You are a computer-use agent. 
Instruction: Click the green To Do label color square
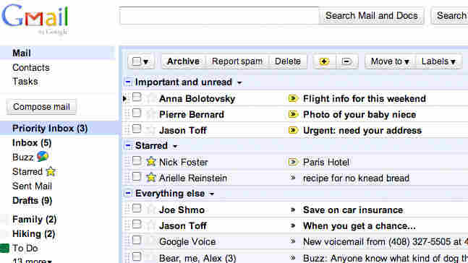4,248
